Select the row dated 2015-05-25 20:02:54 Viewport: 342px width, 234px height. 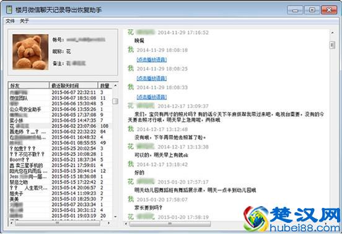pyautogui.click(x=61, y=149)
